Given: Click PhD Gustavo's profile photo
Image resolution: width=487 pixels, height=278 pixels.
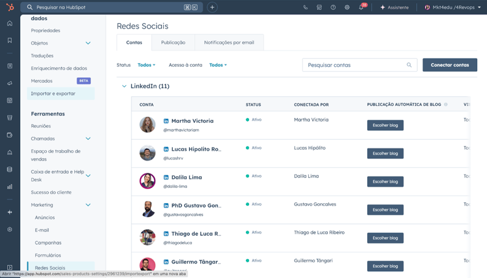Looking at the screenshot, I should pos(147,209).
